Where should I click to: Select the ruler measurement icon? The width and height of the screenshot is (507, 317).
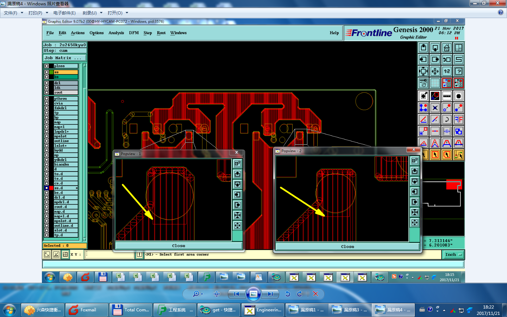447,96
